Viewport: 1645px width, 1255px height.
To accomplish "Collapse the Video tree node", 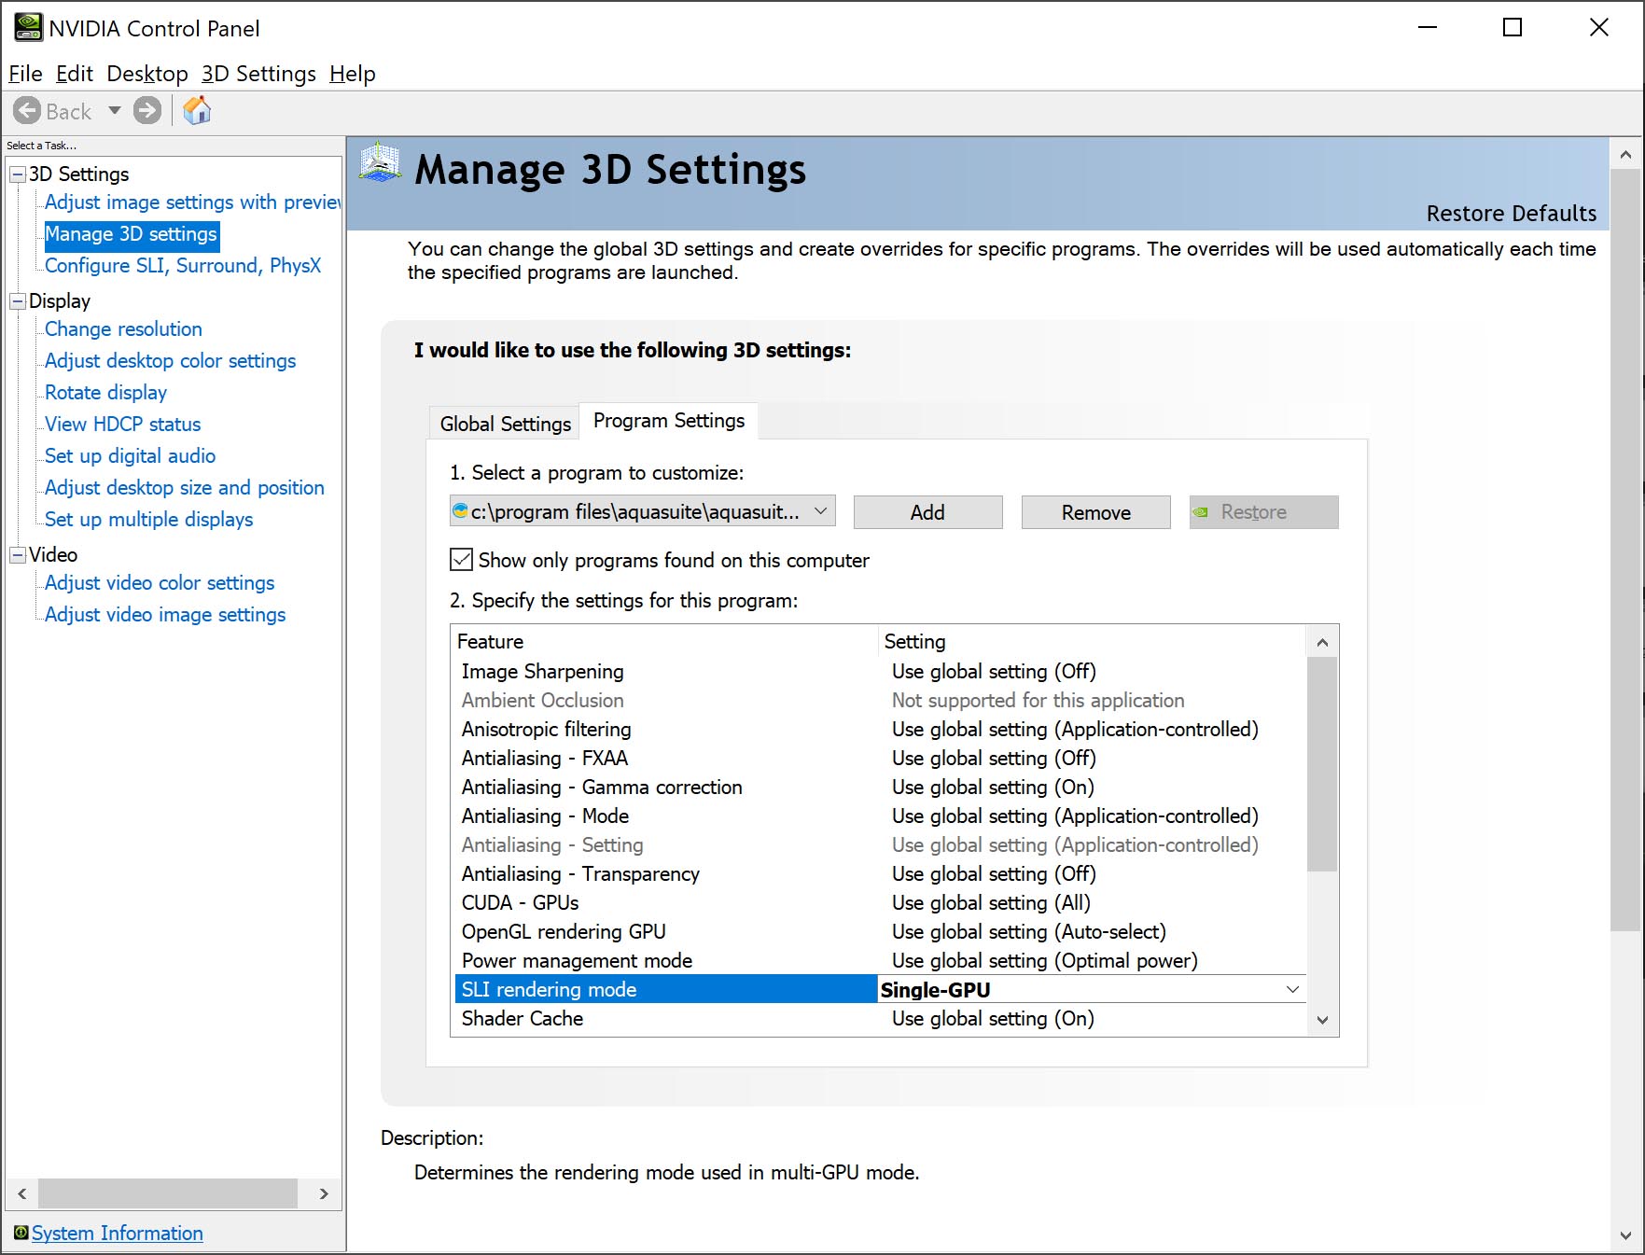I will coord(18,555).
